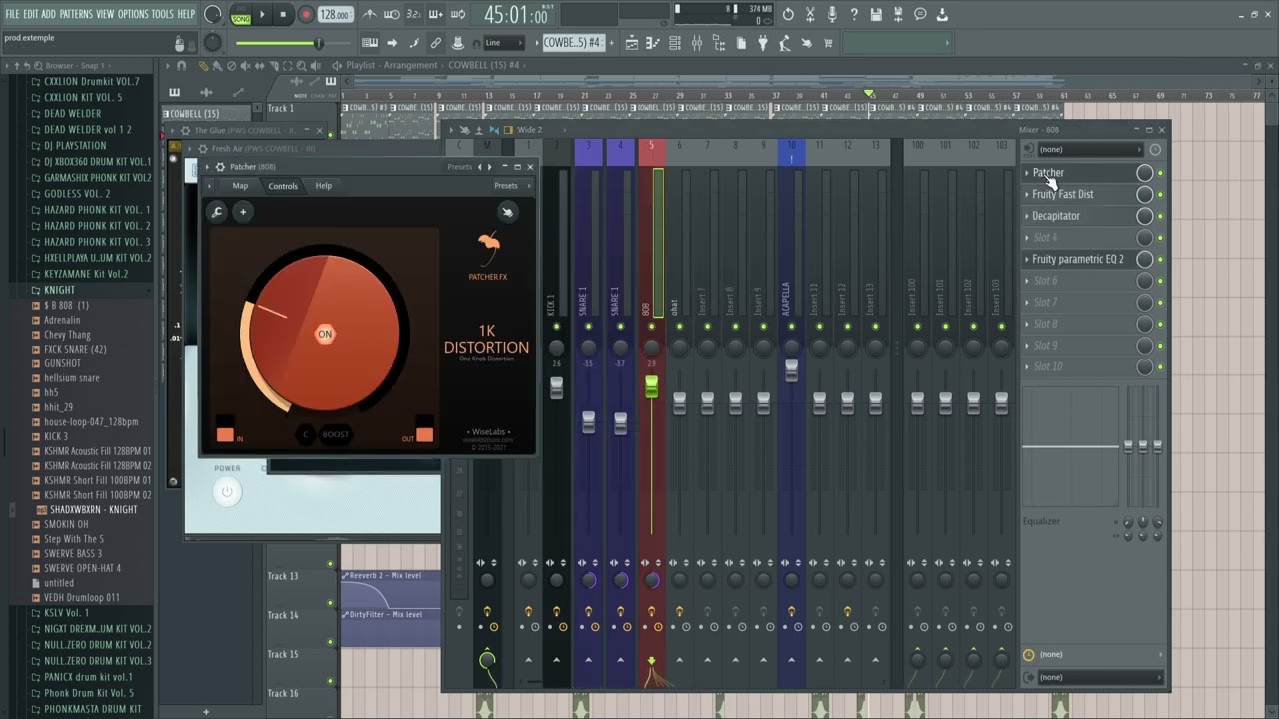
Task: Expand Fruity parametric EQ 2 slot arrow
Action: pyautogui.click(x=1027, y=259)
